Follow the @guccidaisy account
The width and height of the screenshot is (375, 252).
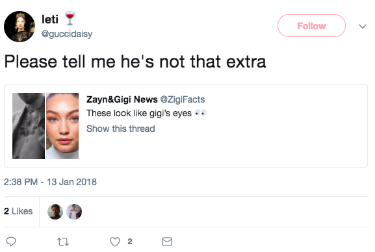311,26
